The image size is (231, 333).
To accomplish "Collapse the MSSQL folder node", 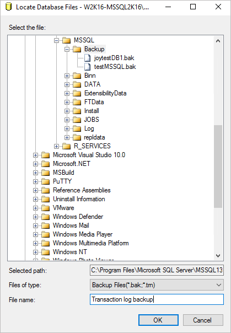I will coord(56,40).
